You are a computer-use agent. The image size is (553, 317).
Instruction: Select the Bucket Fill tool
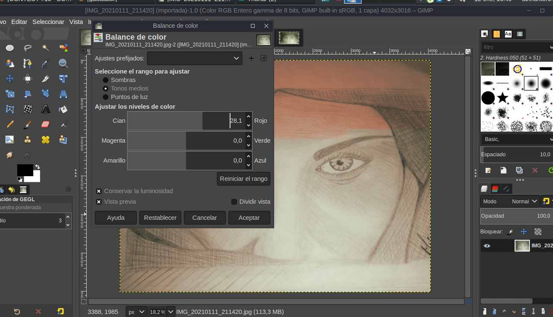coord(64,109)
